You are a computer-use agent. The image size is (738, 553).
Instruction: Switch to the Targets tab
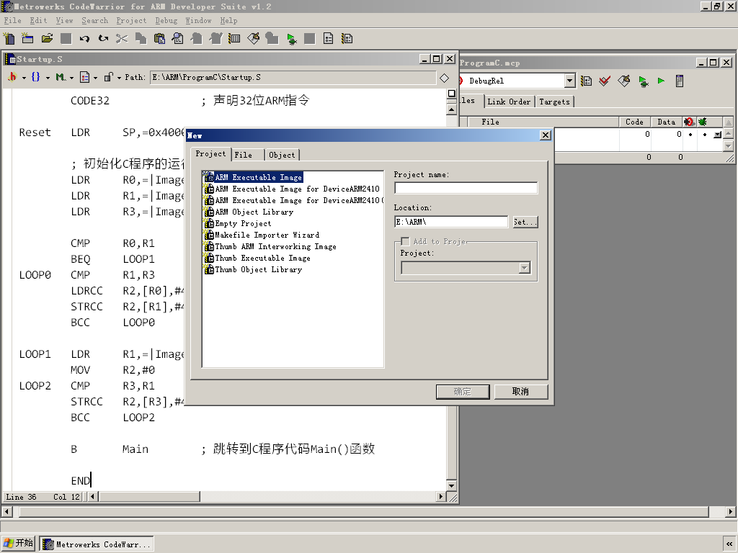[x=554, y=102]
